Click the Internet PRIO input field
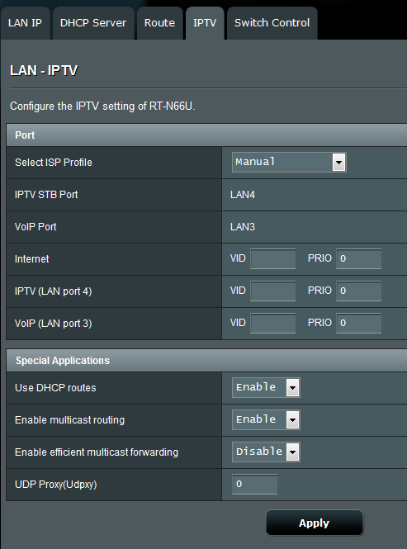The image size is (407, 549). [x=358, y=258]
